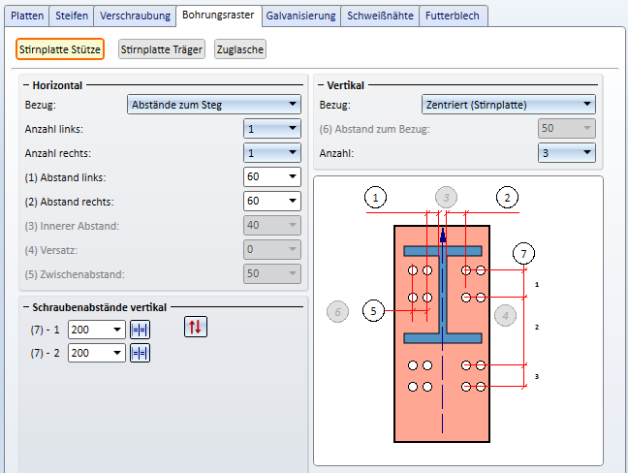Click the (7) - 1 distance input field

click(89, 330)
